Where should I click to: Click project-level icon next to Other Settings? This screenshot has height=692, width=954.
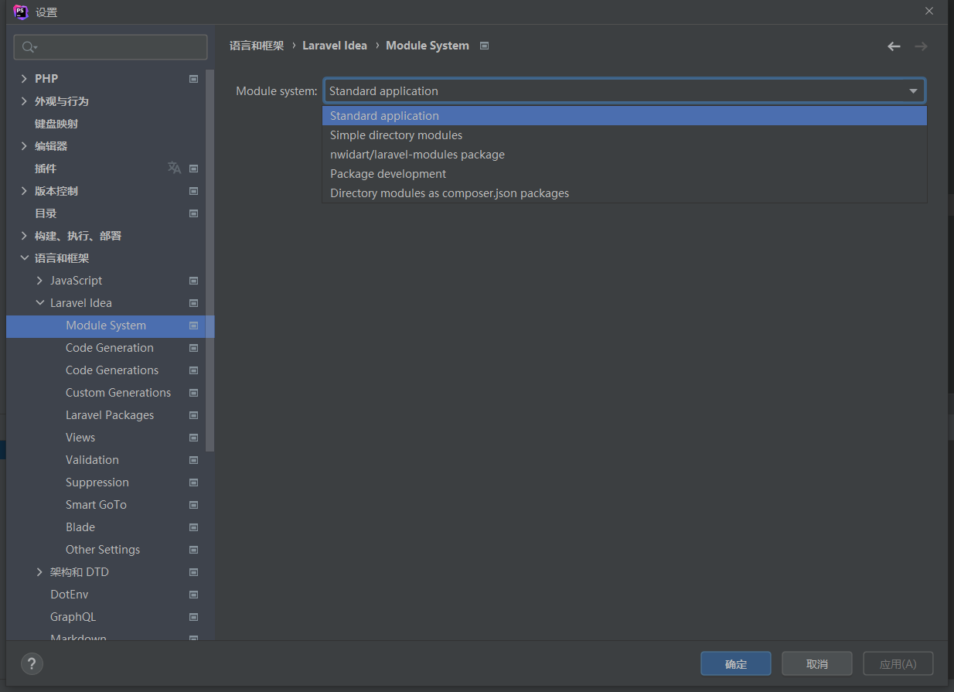pyautogui.click(x=194, y=550)
